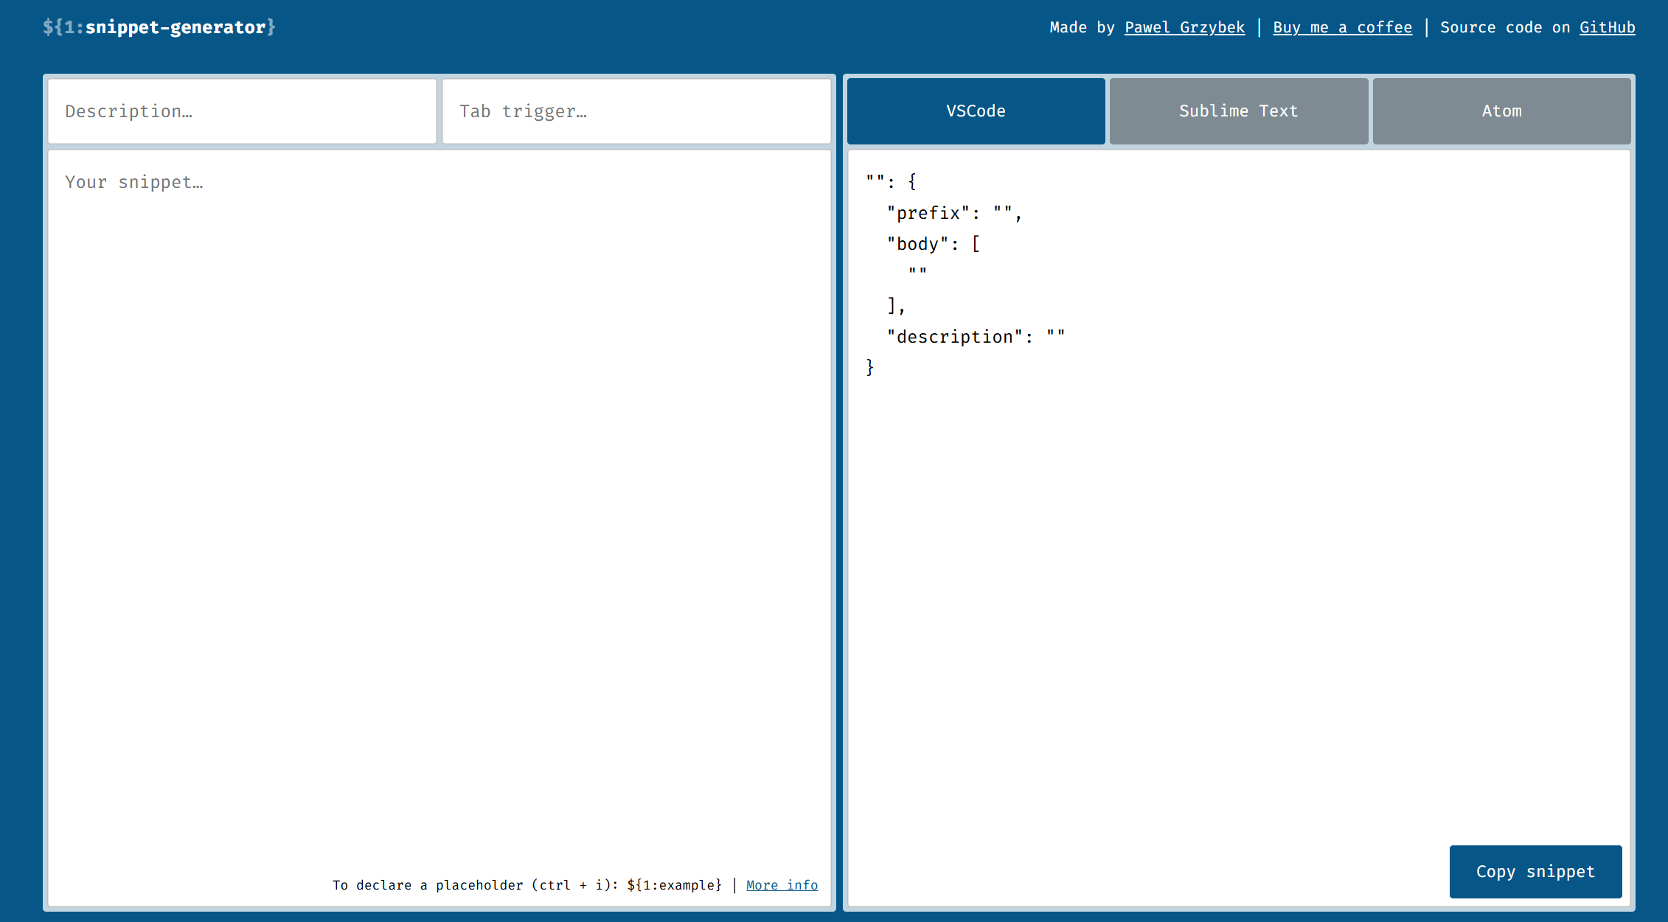This screenshot has width=1668, height=922.
Task: Open Pawel Grzybek author link
Action: point(1184,27)
